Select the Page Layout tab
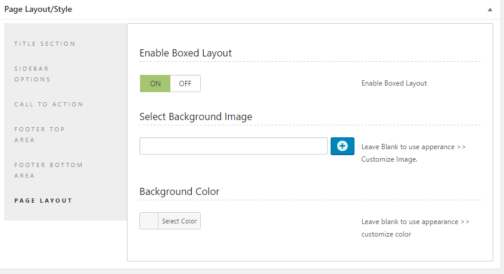504x274 pixels. coord(43,200)
